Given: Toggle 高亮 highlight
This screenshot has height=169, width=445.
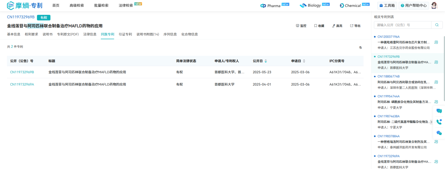Looking at the screenshot, I should [337, 26].
